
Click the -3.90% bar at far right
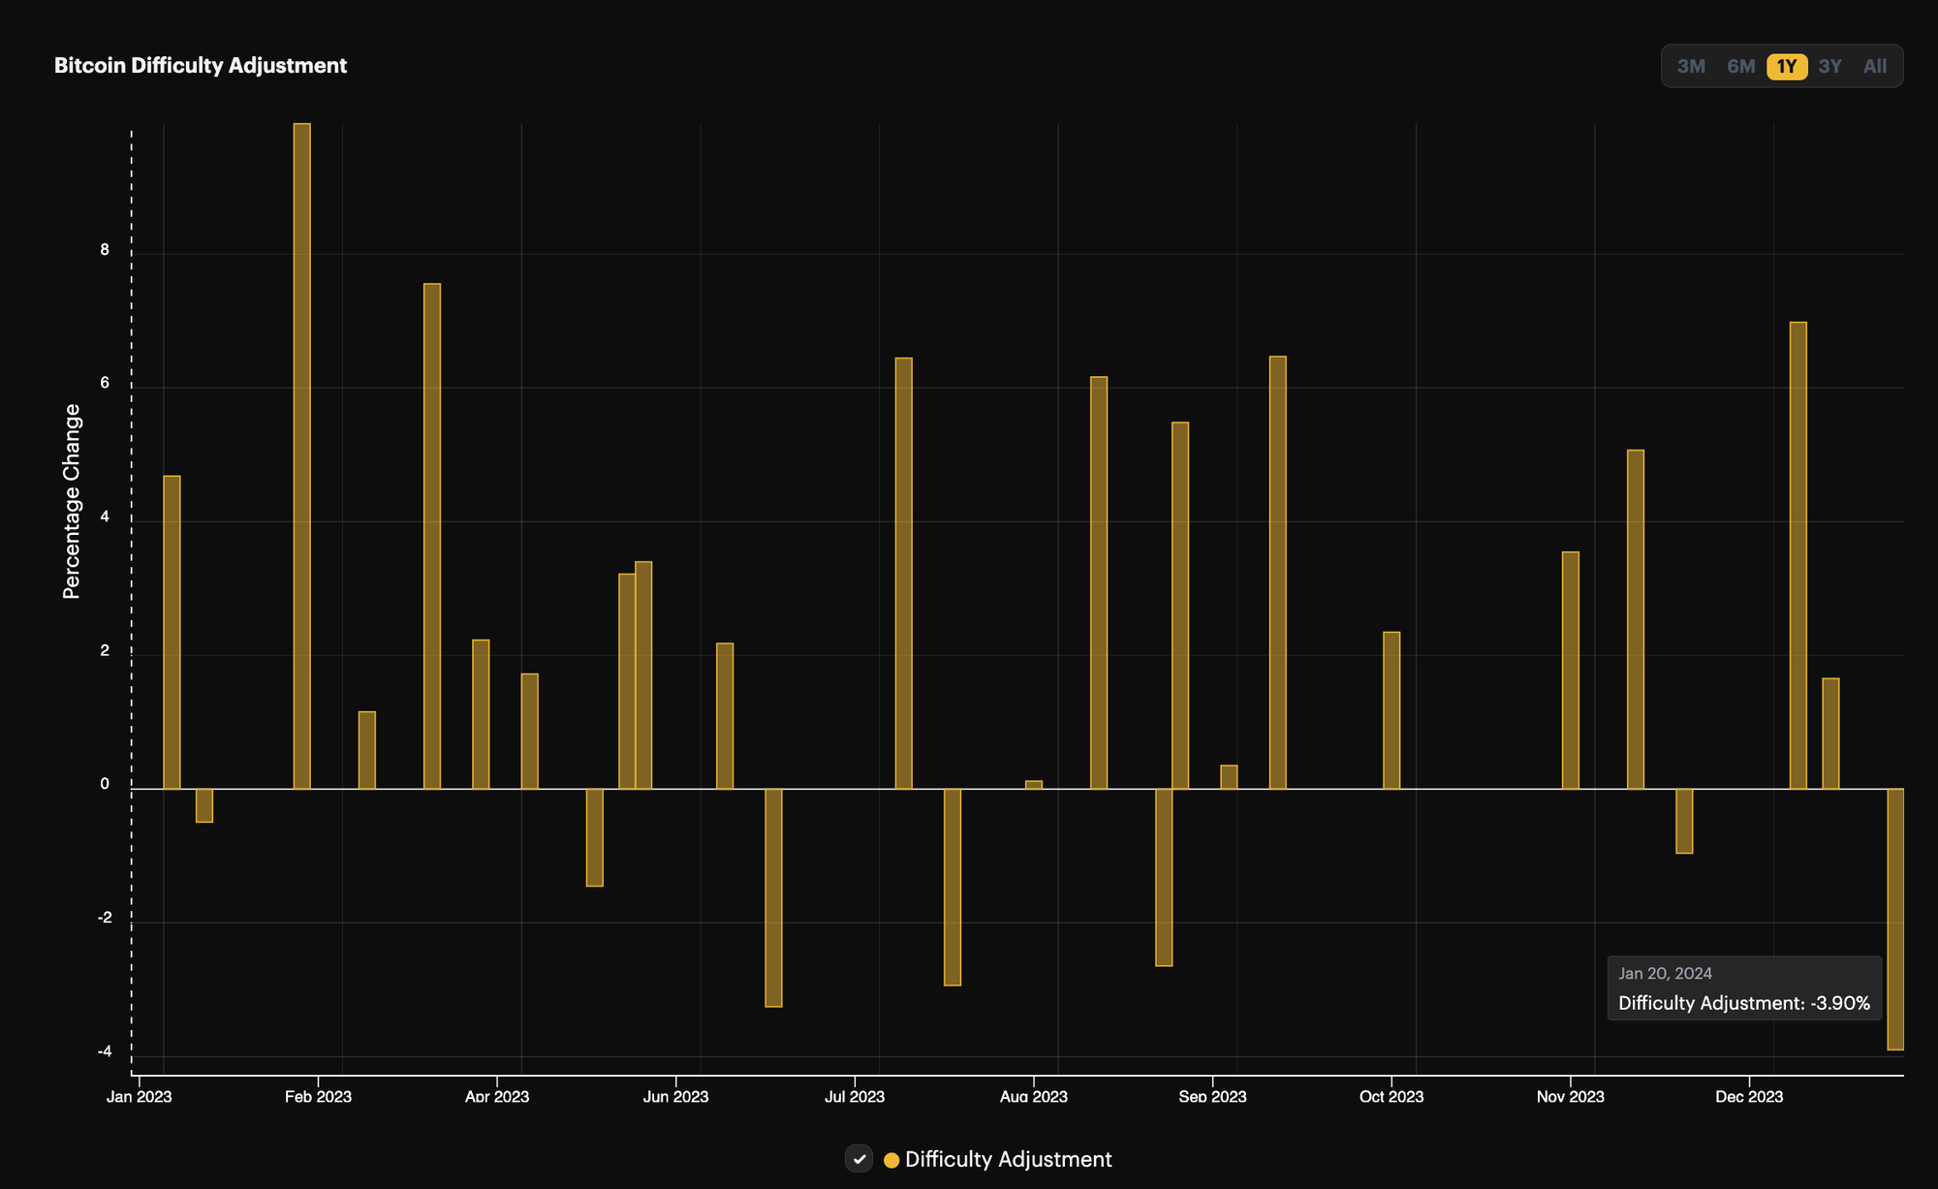click(x=1894, y=921)
